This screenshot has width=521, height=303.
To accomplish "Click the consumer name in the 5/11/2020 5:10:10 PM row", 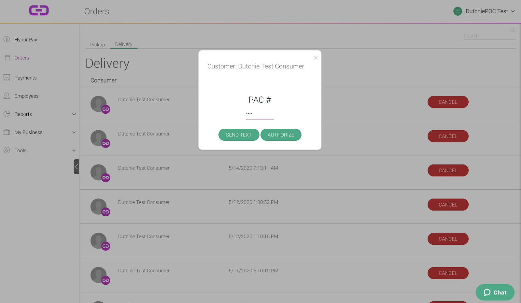I will pos(144,271).
